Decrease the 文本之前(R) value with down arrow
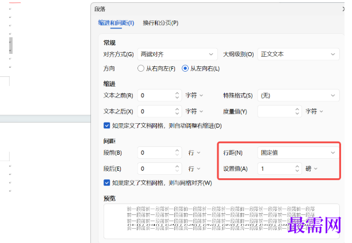The image size is (352, 243). tap(177, 97)
